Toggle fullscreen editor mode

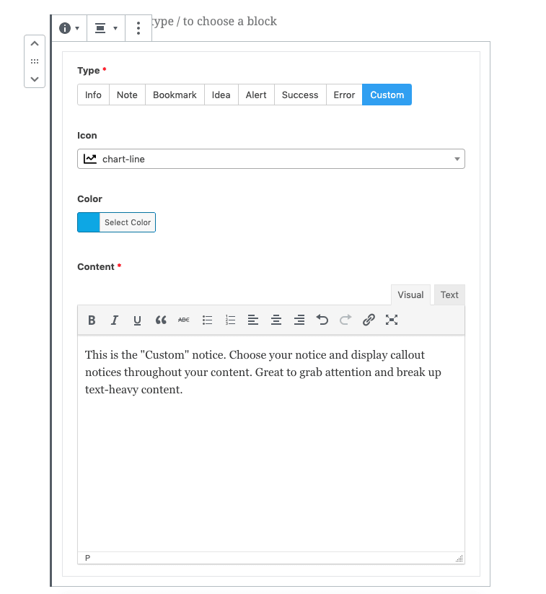click(392, 320)
